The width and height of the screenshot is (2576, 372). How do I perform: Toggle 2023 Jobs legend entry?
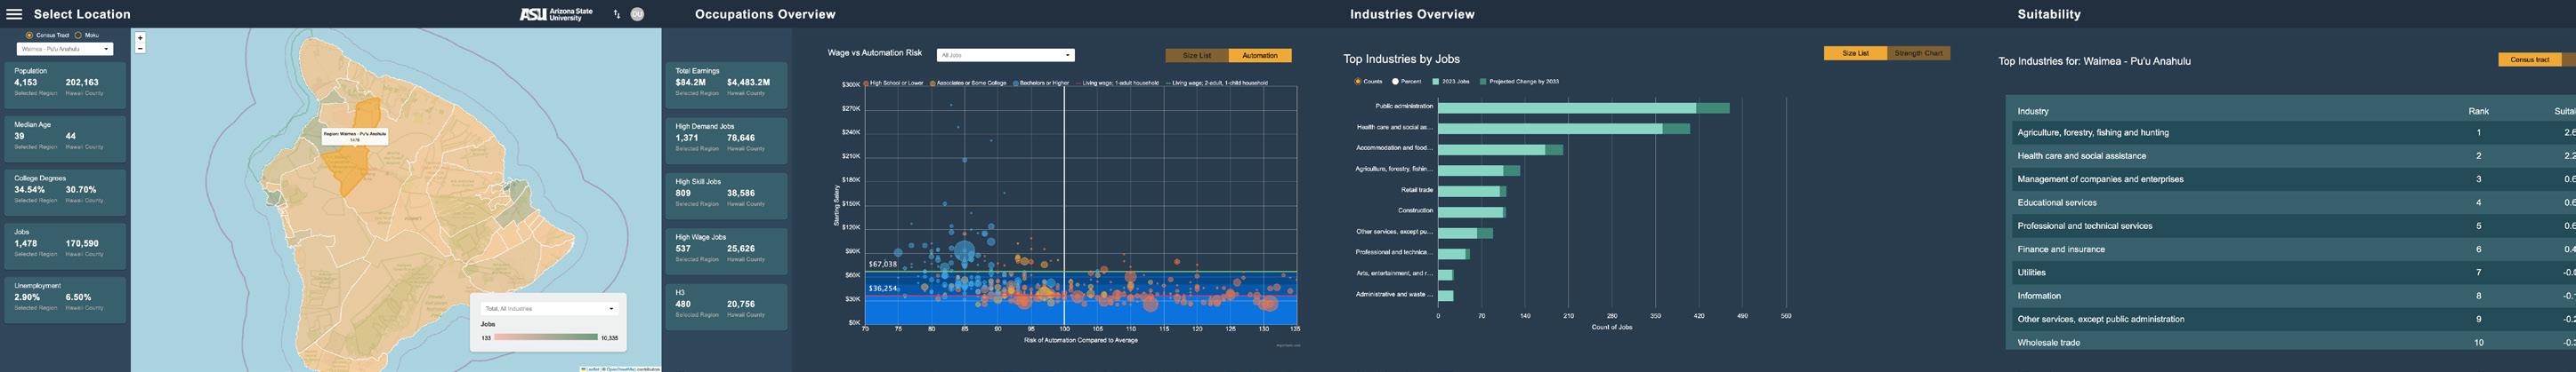[x=1451, y=82]
